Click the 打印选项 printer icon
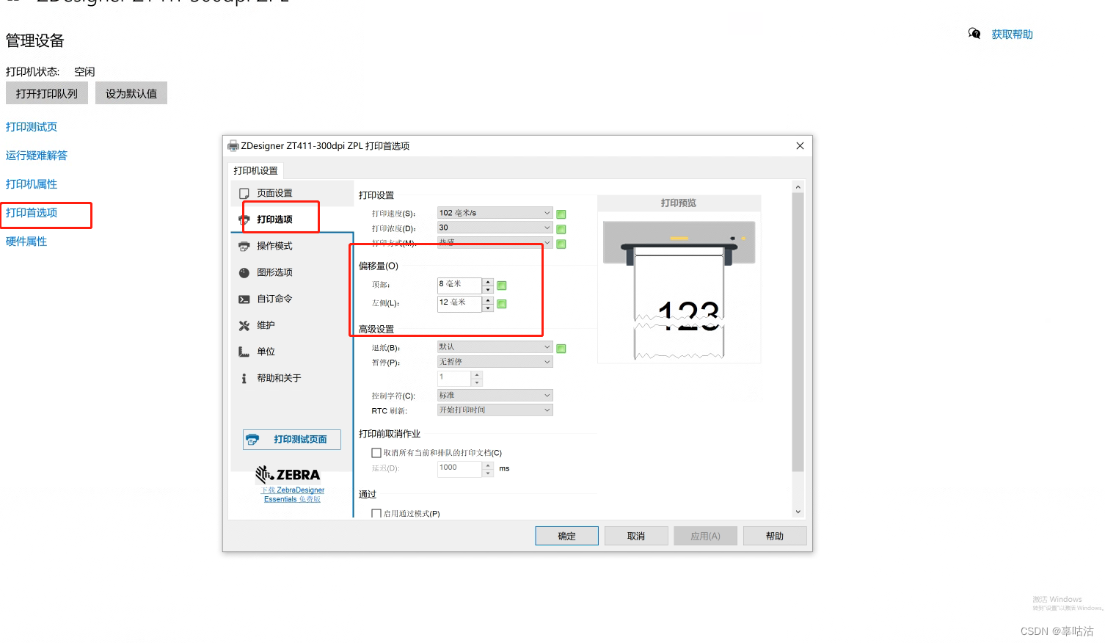The image size is (1105, 643). point(244,219)
